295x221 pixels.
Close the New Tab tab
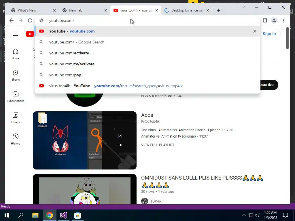point(106,10)
